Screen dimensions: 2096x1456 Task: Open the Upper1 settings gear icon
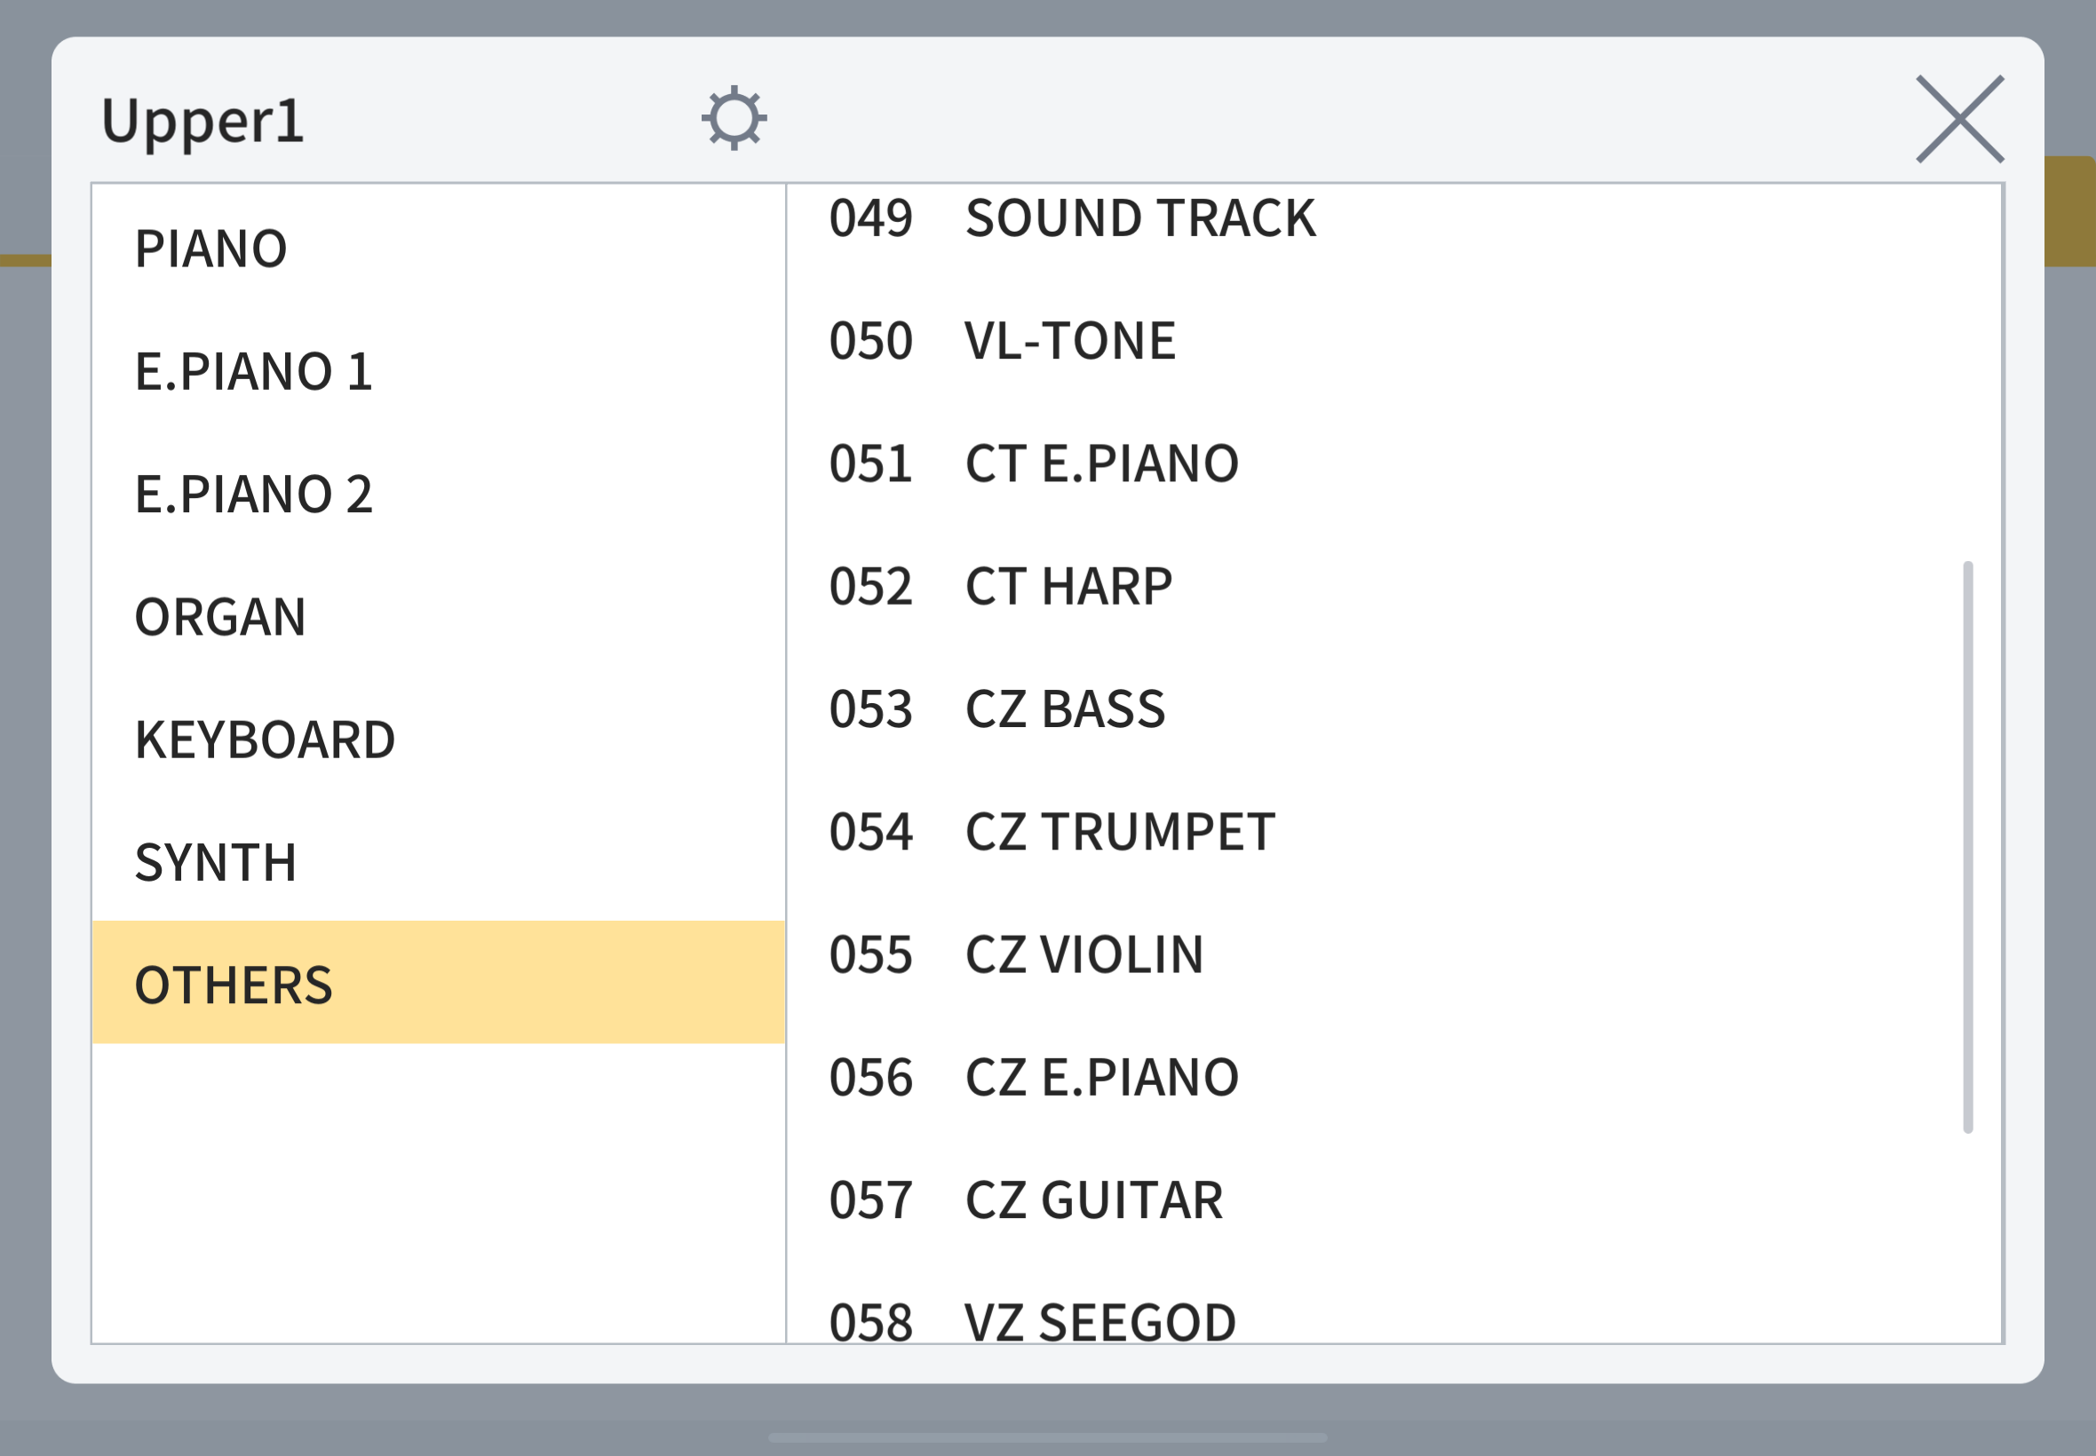[x=734, y=118]
